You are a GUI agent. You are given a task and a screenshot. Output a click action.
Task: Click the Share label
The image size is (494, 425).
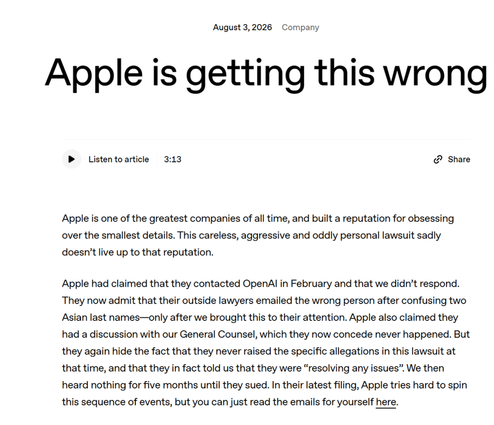pyautogui.click(x=459, y=159)
